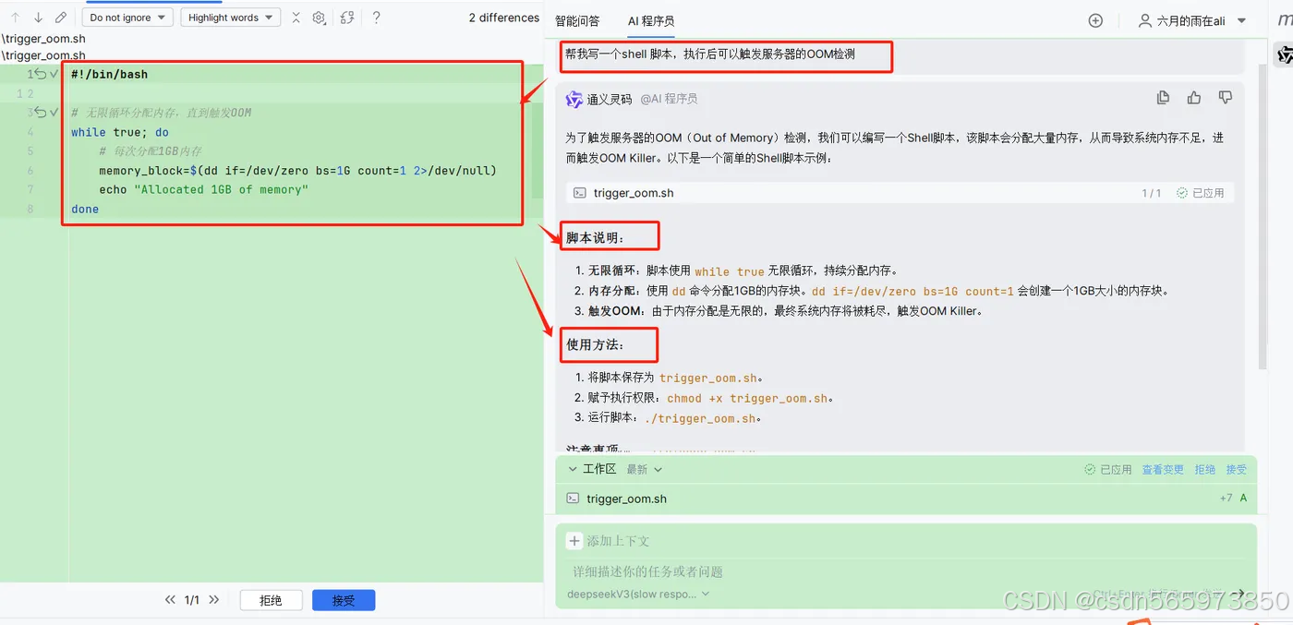1293x625 pixels.
Task: Click the done line in diff
Action: pyautogui.click(x=85, y=209)
